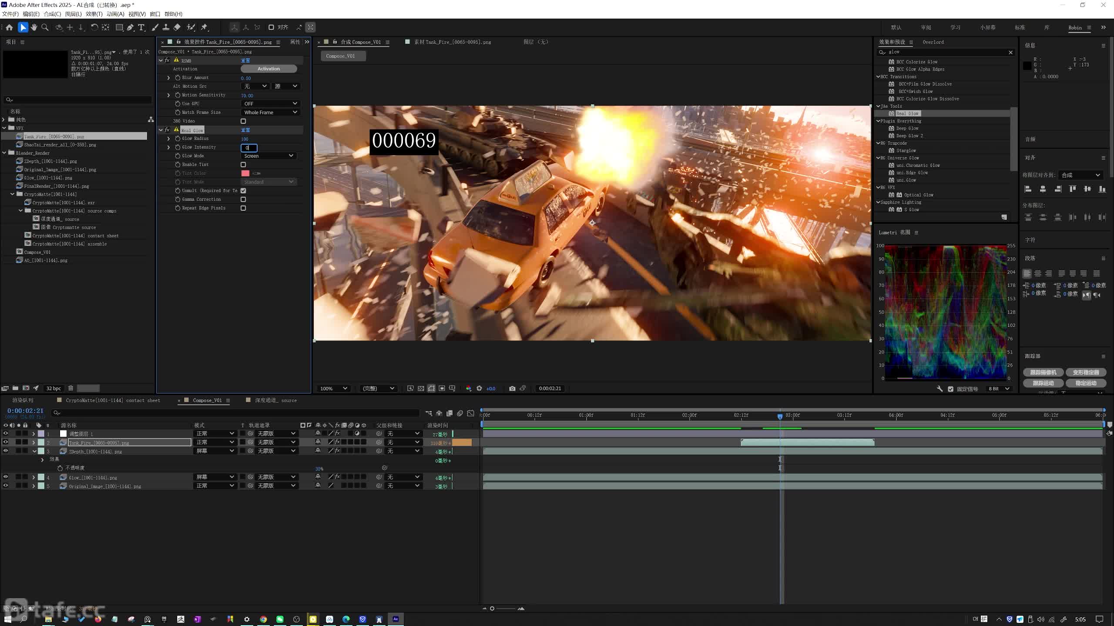Open the 效果(T) menu
The image size is (1114, 626).
(x=94, y=14)
